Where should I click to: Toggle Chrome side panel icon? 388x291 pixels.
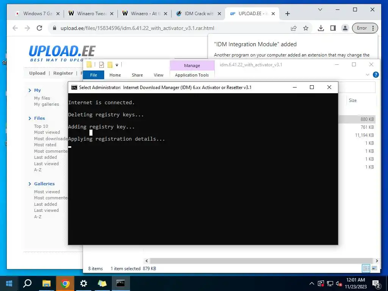point(333,28)
